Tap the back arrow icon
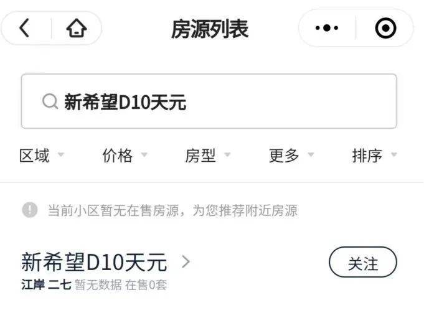Screen dimensions: 424x318 point(24,28)
